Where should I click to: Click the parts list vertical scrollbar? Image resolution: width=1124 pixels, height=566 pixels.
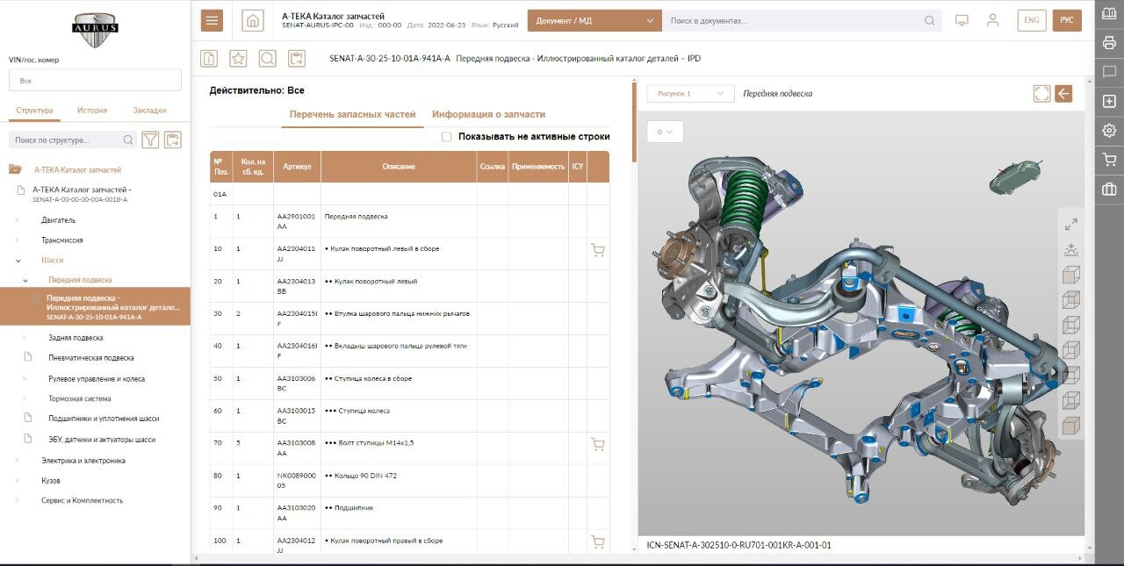click(633, 123)
